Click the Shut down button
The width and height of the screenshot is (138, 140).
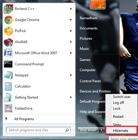pyautogui.click(x=88, y=130)
